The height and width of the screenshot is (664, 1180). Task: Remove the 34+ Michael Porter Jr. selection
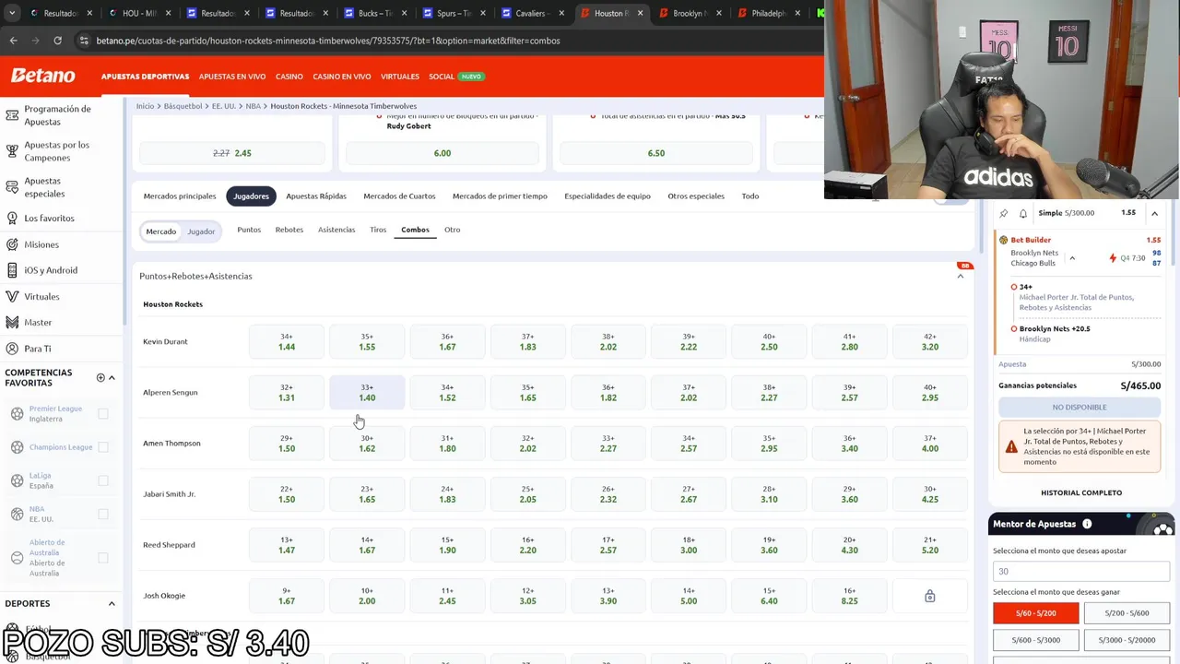[1014, 287]
